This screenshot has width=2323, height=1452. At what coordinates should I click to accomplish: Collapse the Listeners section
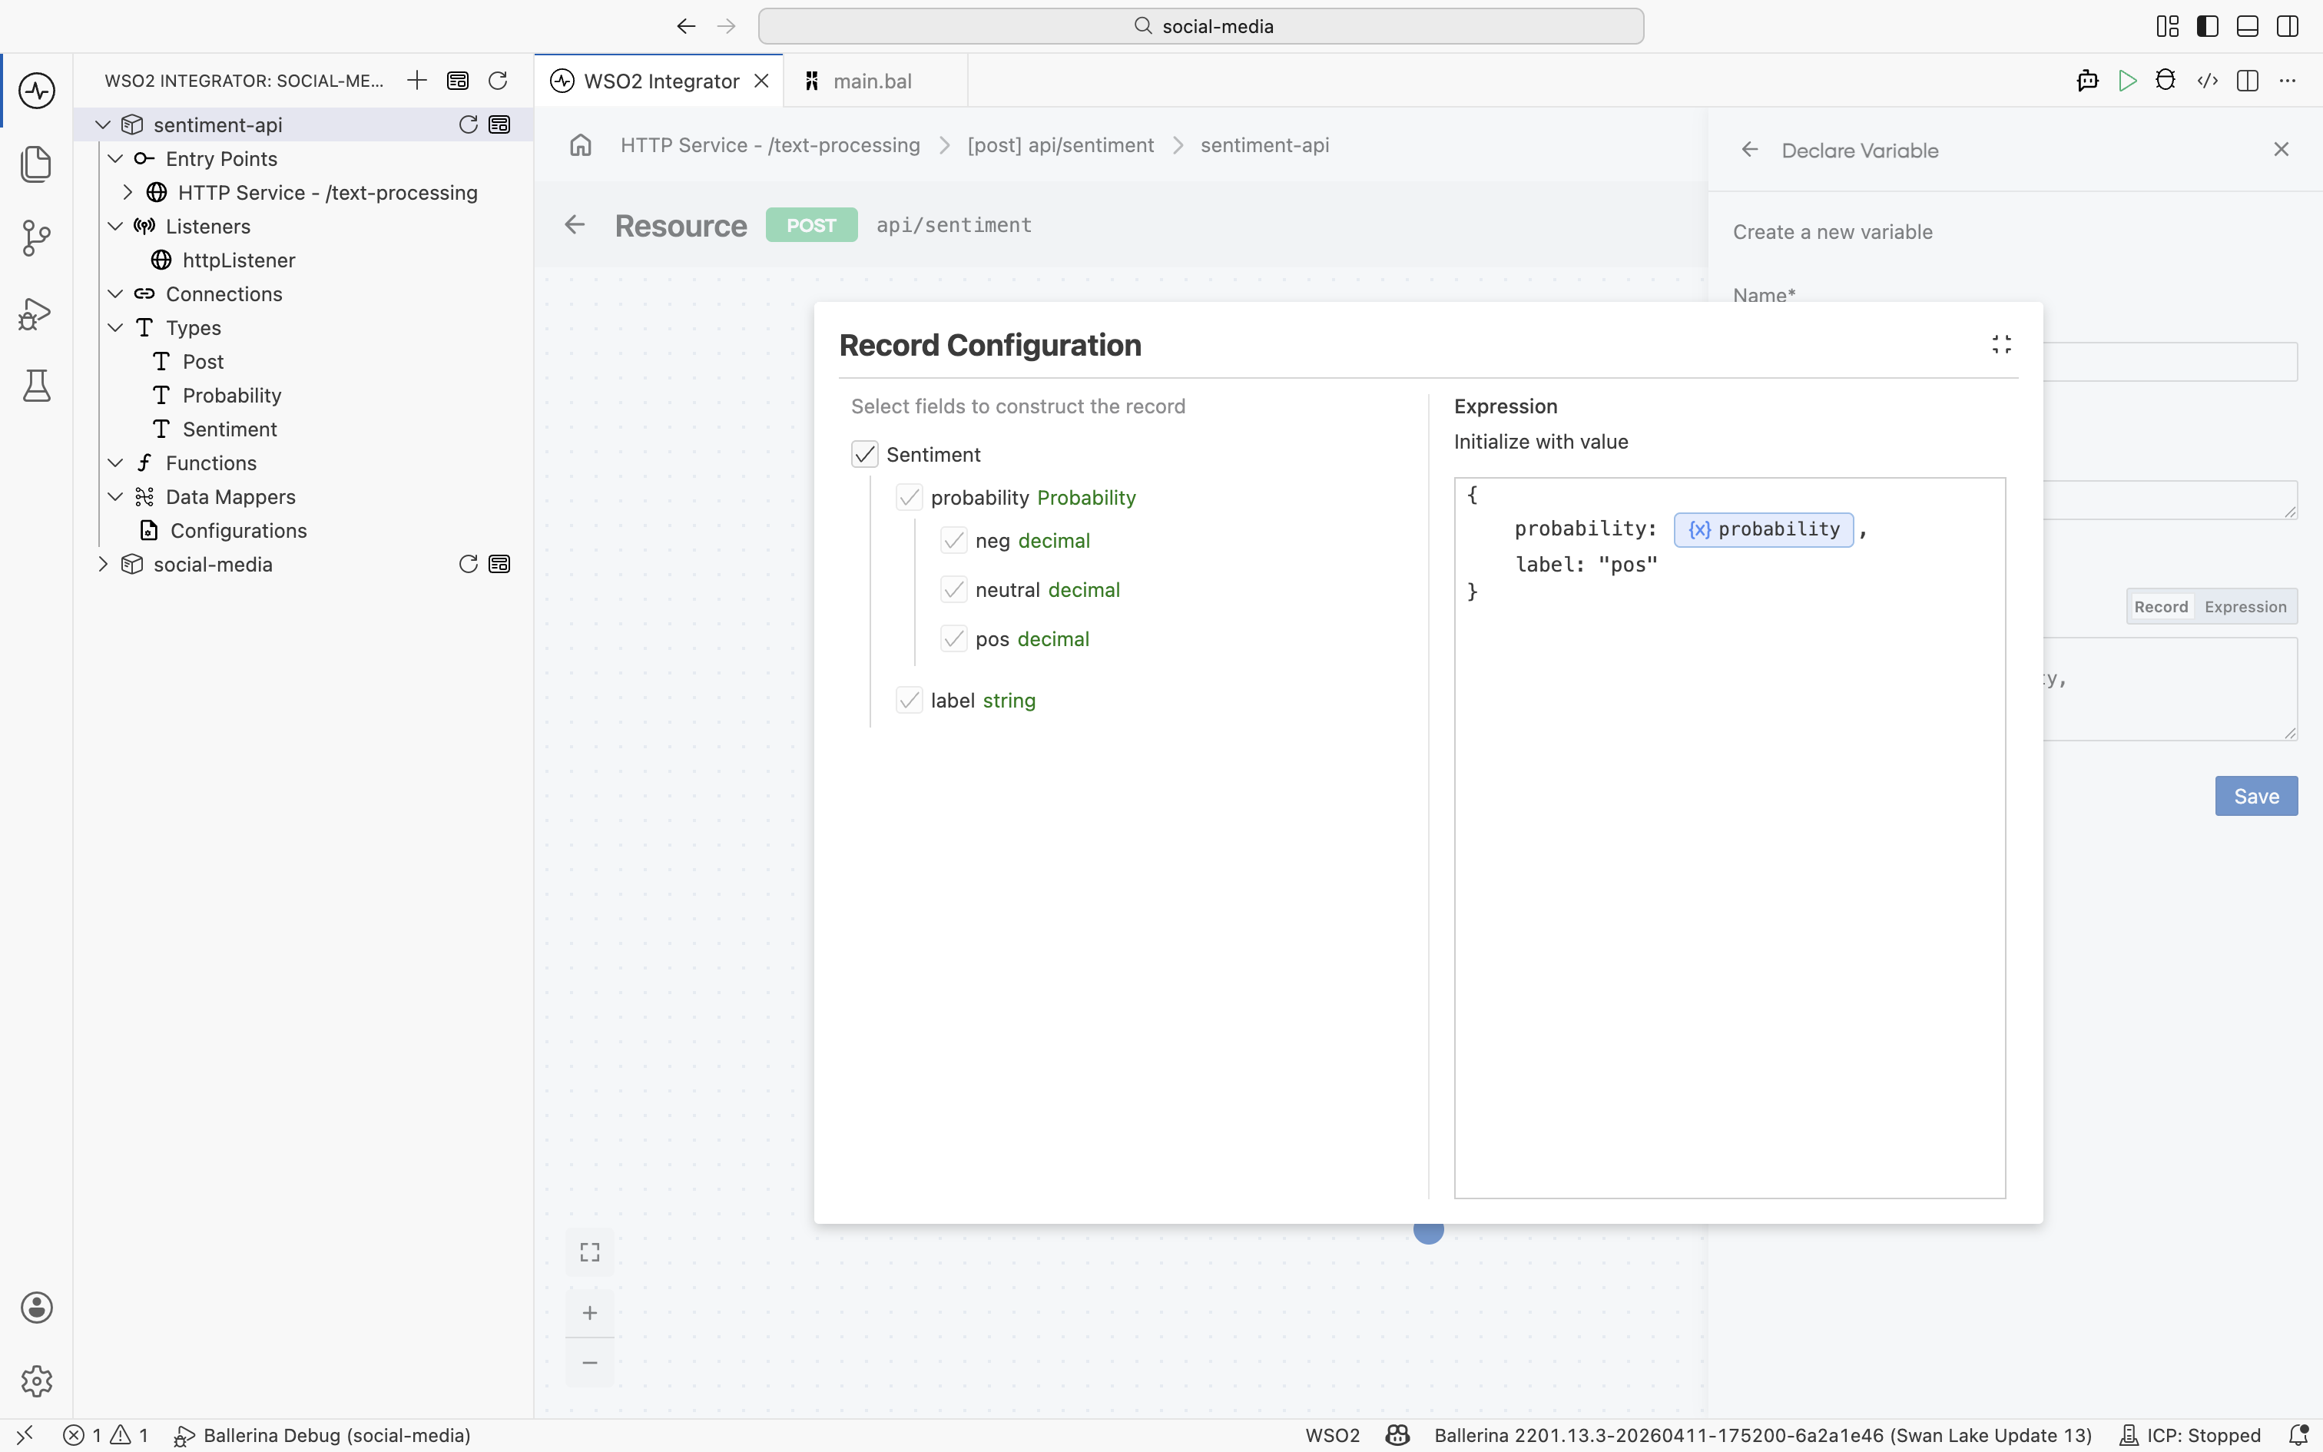[x=115, y=226]
